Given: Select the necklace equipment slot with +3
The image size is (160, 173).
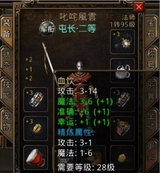Looking at the screenshot, I should click(122, 42).
